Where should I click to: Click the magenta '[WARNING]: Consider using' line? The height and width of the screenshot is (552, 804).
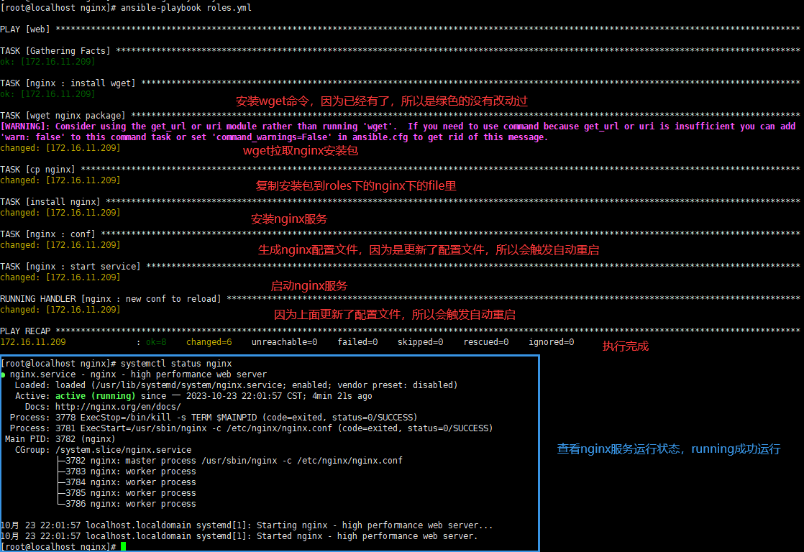(x=398, y=126)
